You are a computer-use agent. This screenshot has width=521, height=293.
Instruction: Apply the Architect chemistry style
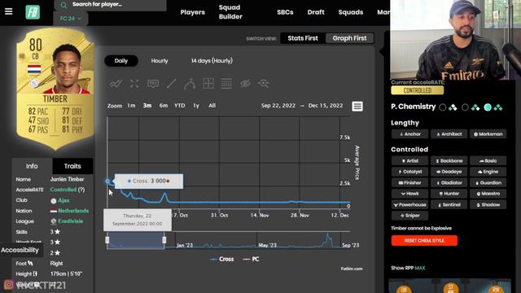point(449,134)
